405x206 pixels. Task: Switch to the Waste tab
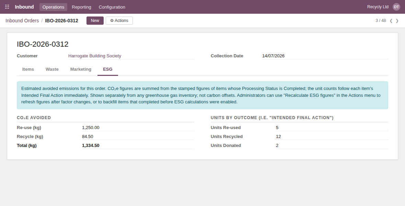(x=52, y=69)
